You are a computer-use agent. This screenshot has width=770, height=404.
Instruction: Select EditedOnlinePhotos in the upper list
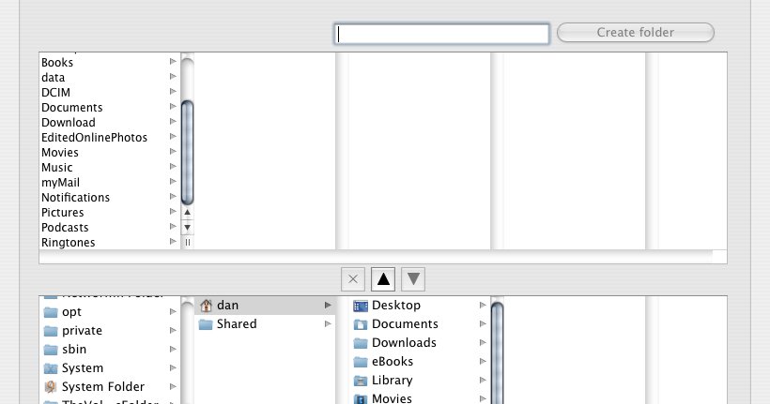[x=94, y=137]
